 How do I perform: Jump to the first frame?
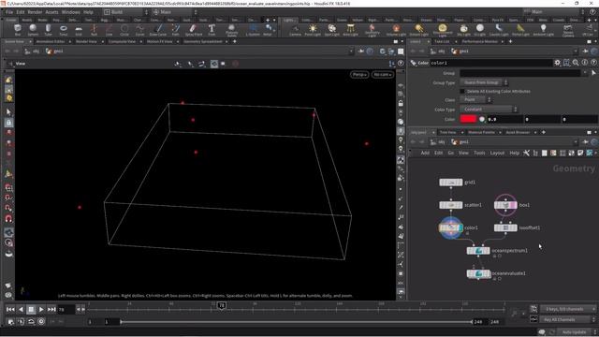point(10,309)
